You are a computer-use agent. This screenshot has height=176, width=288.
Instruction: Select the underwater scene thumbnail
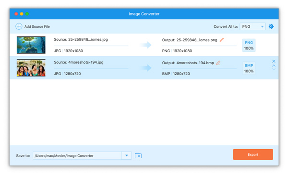coord(31,45)
